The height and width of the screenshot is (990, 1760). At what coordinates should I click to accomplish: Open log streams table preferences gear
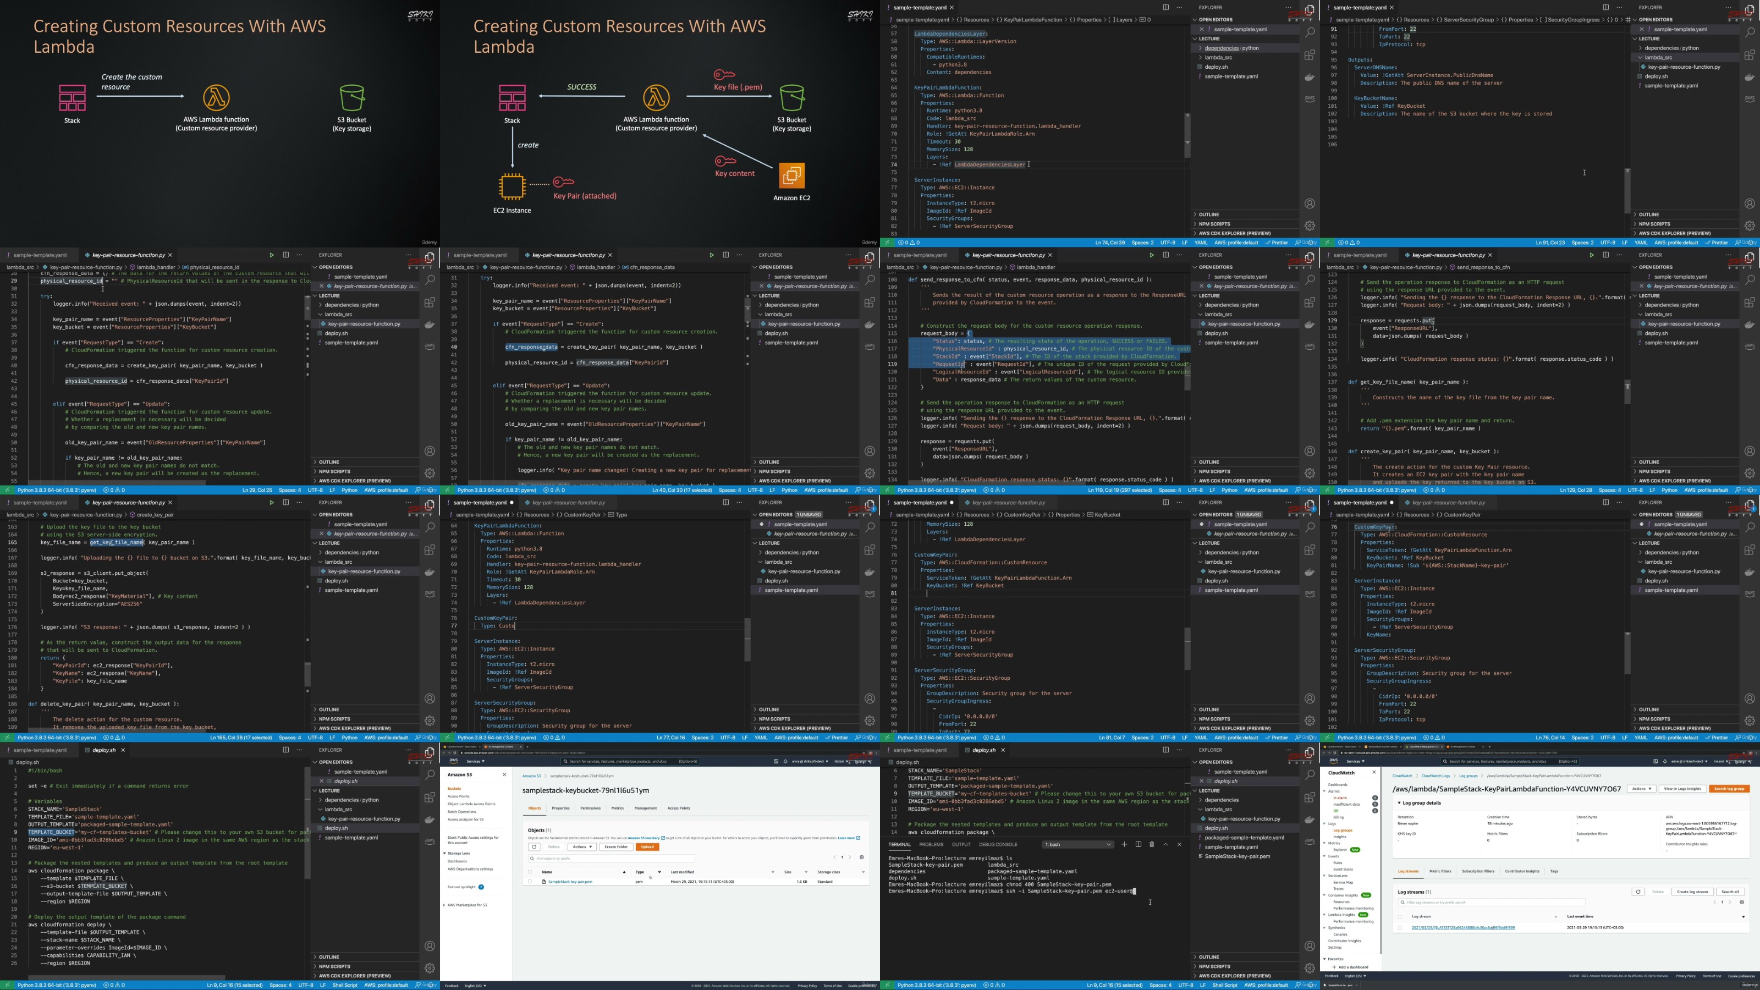pyautogui.click(x=1741, y=903)
